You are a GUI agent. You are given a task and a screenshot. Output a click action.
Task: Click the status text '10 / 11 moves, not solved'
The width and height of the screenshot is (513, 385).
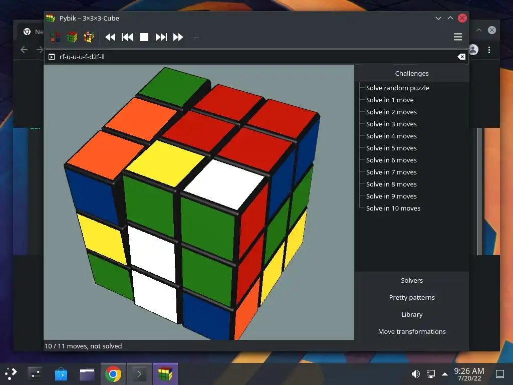83,346
